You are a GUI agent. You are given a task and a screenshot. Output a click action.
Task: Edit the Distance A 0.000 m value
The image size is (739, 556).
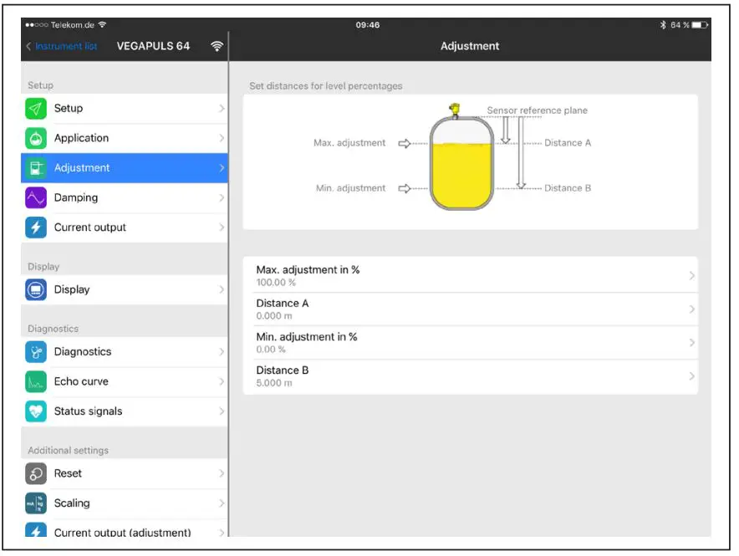pos(274,316)
